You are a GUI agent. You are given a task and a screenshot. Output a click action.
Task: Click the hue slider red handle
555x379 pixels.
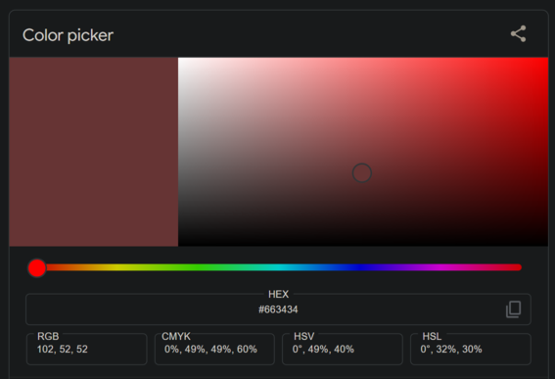37,267
